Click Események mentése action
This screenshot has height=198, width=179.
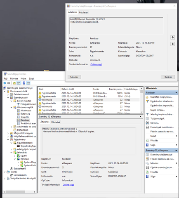(162, 127)
